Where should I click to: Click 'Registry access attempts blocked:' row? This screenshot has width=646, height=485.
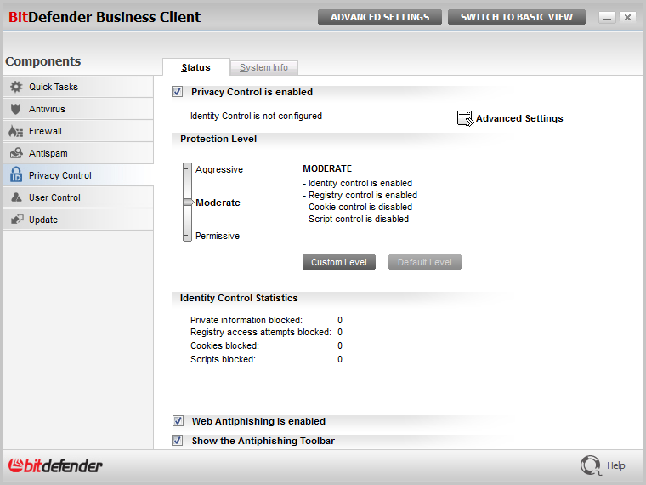pos(260,333)
